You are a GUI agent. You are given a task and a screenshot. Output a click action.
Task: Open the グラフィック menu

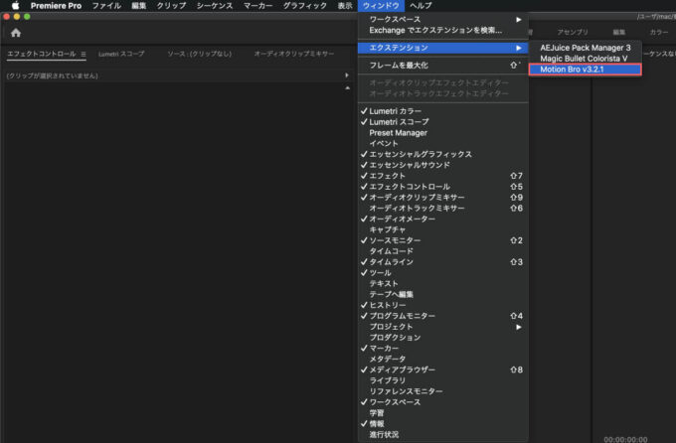point(305,6)
